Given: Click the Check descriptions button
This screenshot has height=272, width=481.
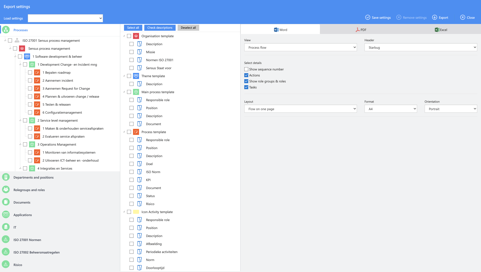Looking at the screenshot, I should coord(160,28).
